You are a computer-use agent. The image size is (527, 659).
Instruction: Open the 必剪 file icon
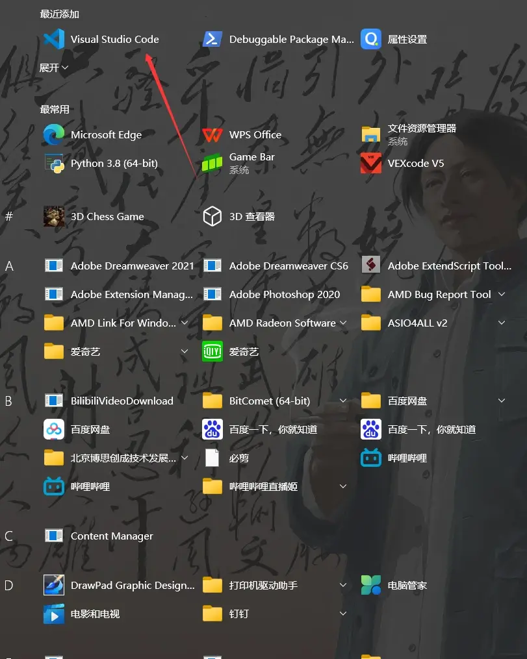[x=212, y=458]
